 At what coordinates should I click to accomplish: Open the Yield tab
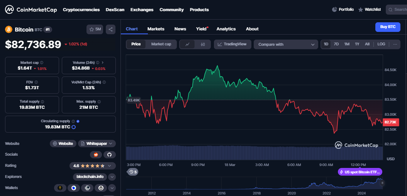pos(202,29)
